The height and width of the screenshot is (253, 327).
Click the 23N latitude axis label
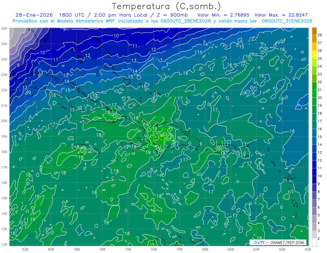point(4,75)
